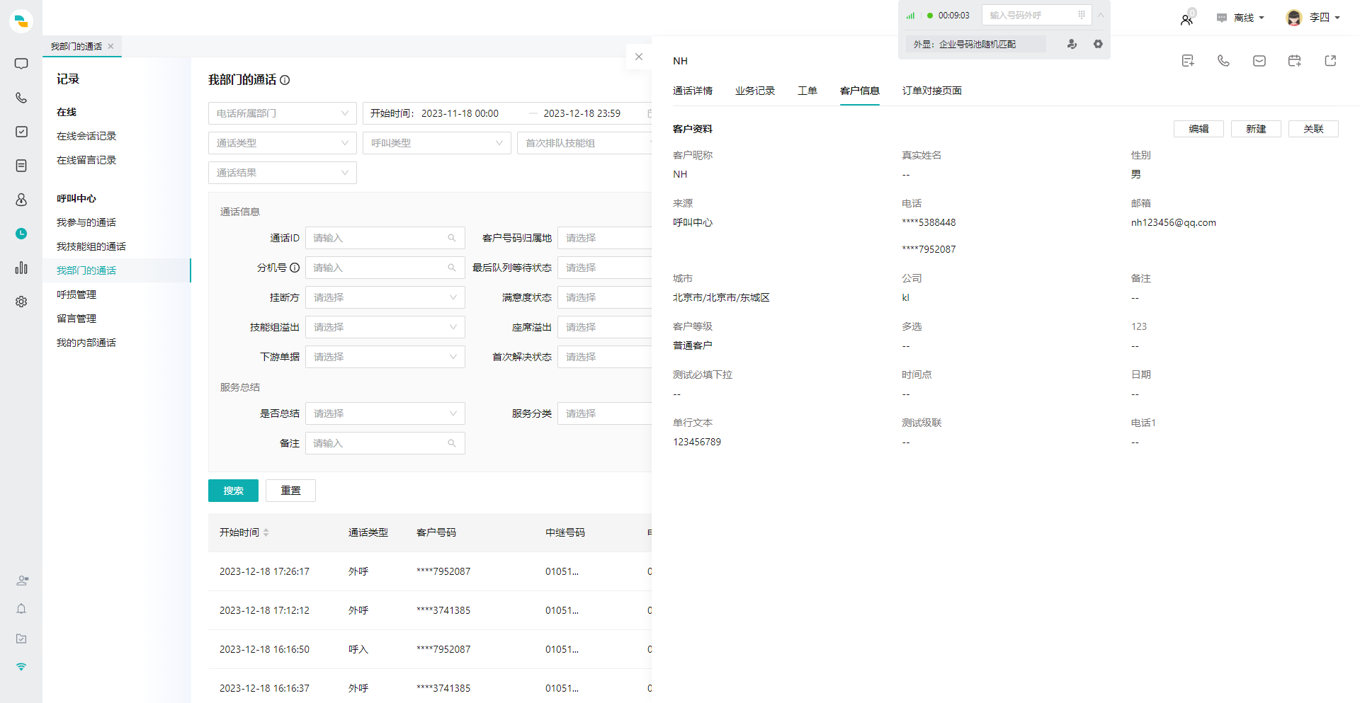Open 留言管理 in records menu

pos(76,319)
